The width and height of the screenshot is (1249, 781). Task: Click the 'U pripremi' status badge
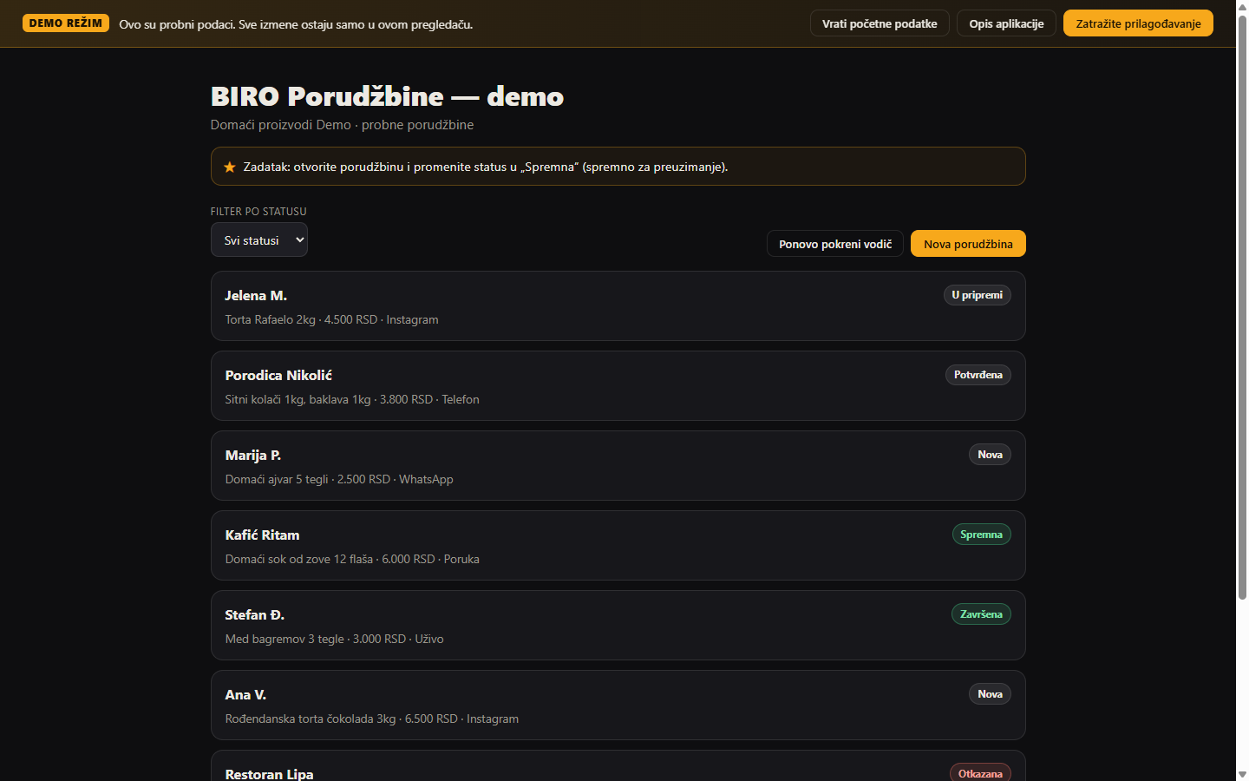tap(978, 295)
